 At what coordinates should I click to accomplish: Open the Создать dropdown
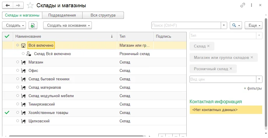pyautogui.click(x=14, y=25)
